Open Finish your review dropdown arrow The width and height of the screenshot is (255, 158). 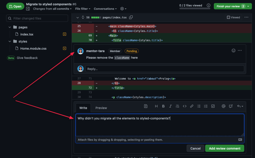coord(248,6)
